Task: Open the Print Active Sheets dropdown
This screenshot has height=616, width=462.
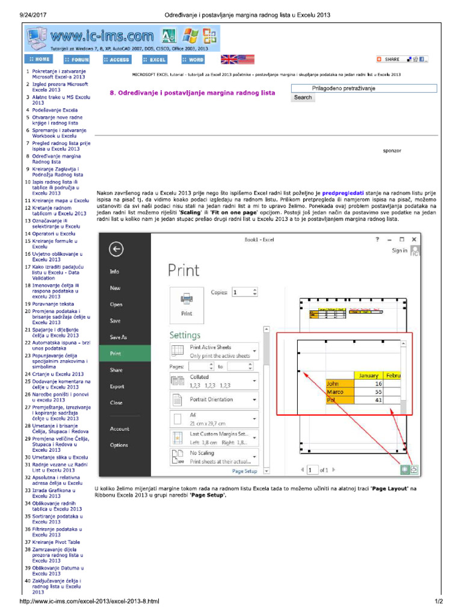Action: pyautogui.click(x=215, y=351)
